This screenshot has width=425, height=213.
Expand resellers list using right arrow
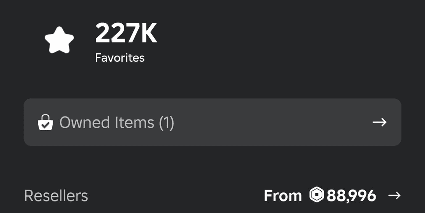pyautogui.click(x=395, y=195)
